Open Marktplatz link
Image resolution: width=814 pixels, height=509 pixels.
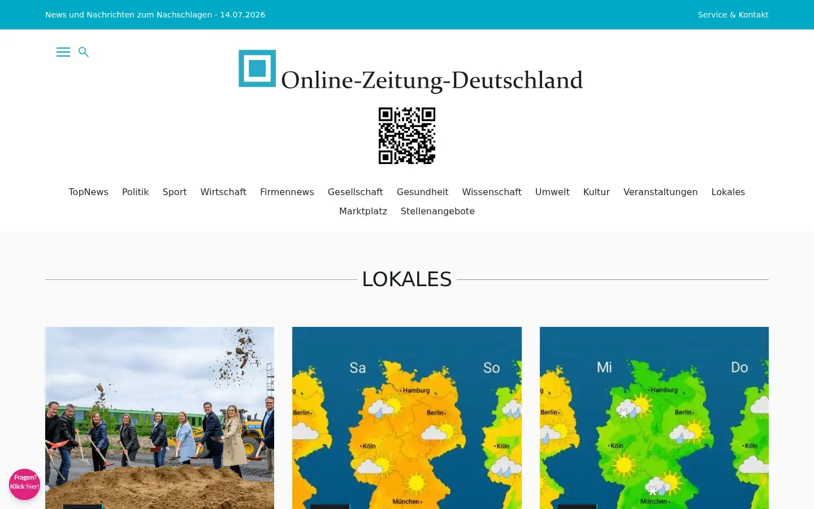coord(363,211)
